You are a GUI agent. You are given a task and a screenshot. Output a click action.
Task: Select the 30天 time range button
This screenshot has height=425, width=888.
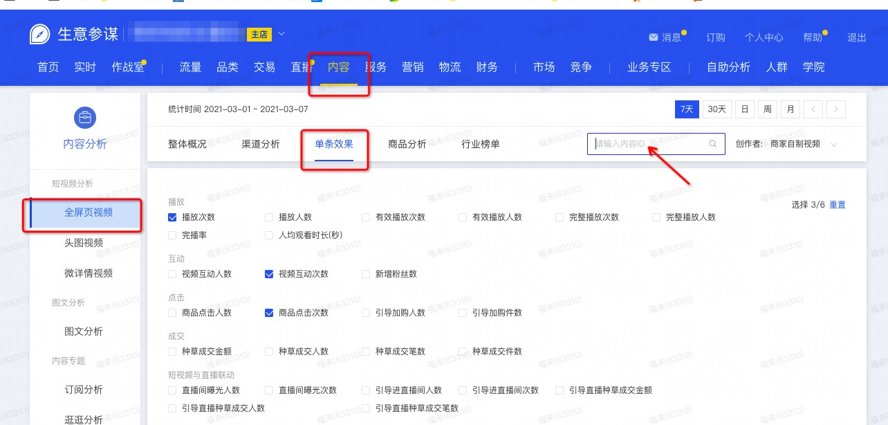click(717, 109)
